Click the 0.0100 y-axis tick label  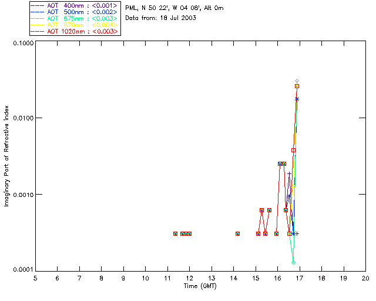coord(23,118)
